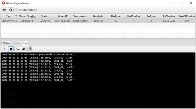This screenshot has height=109, width=196.
Task: Click the LOGGING status cell
Action: 45,21
